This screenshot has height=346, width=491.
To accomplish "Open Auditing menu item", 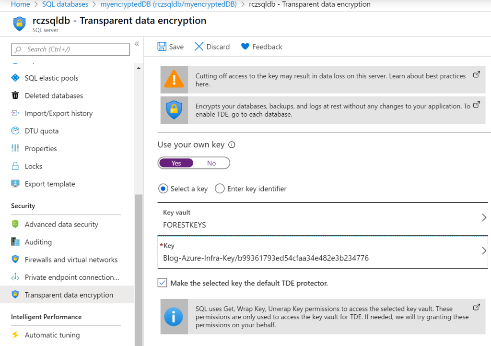I will click(x=38, y=242).
